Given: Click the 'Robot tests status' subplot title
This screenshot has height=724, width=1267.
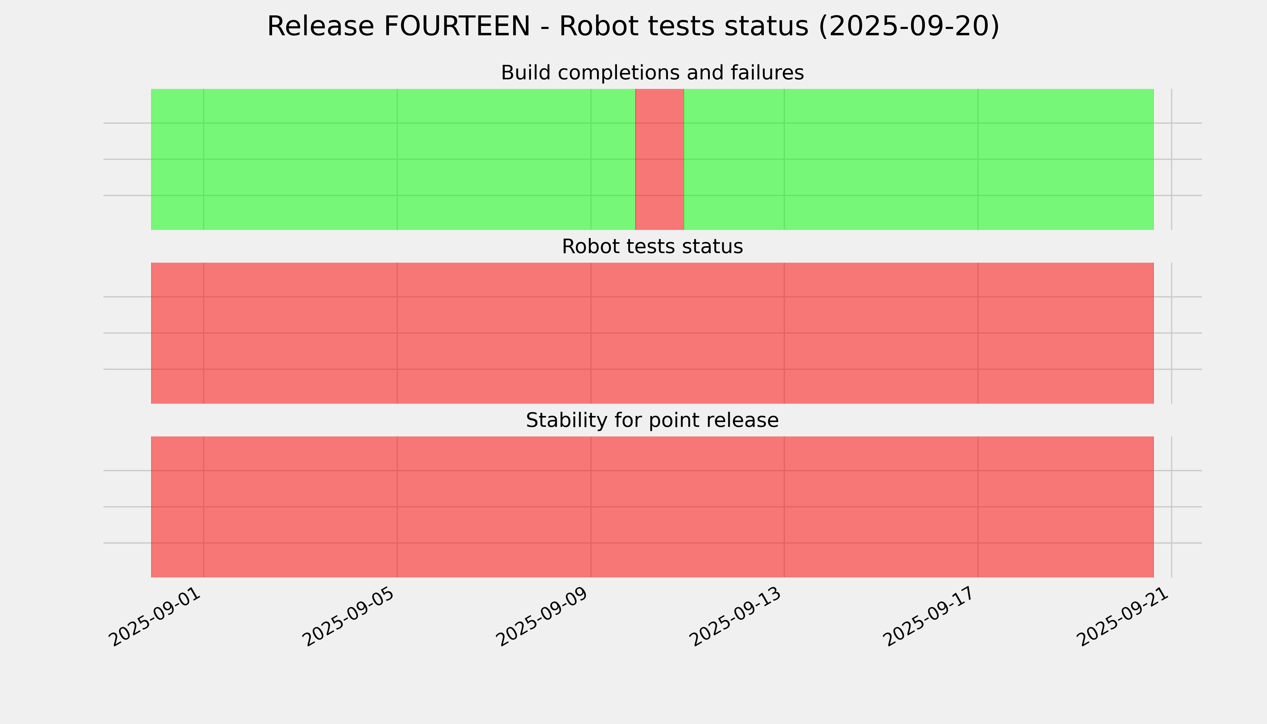Looking at the screenshot, I should 652,247.
